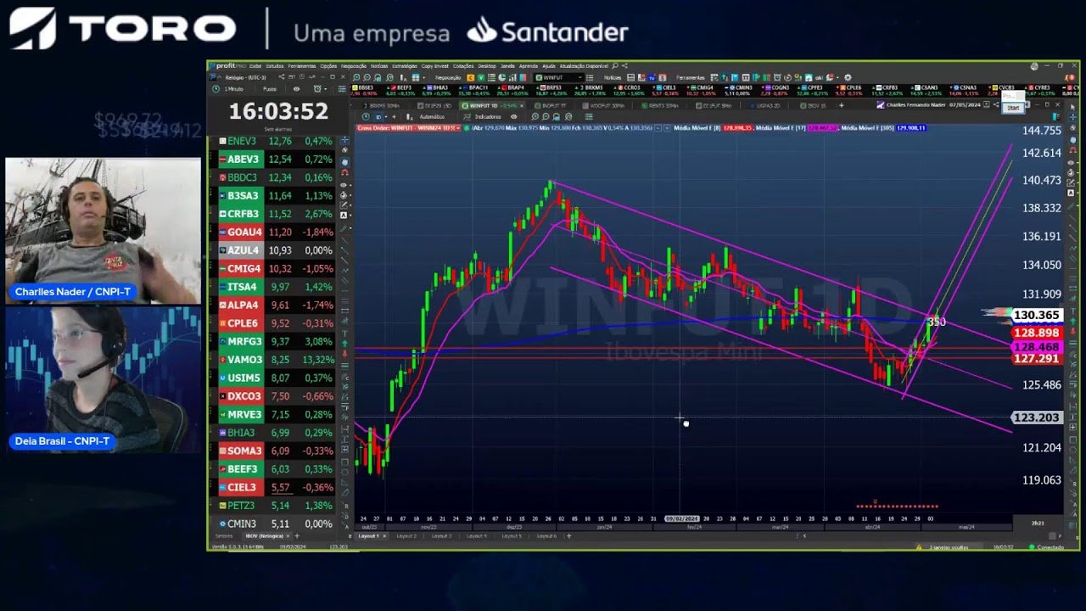The image size is (1086, 611).
Task: Open the alarm clock dropdown in clock panel
Action: coord(320,89)
